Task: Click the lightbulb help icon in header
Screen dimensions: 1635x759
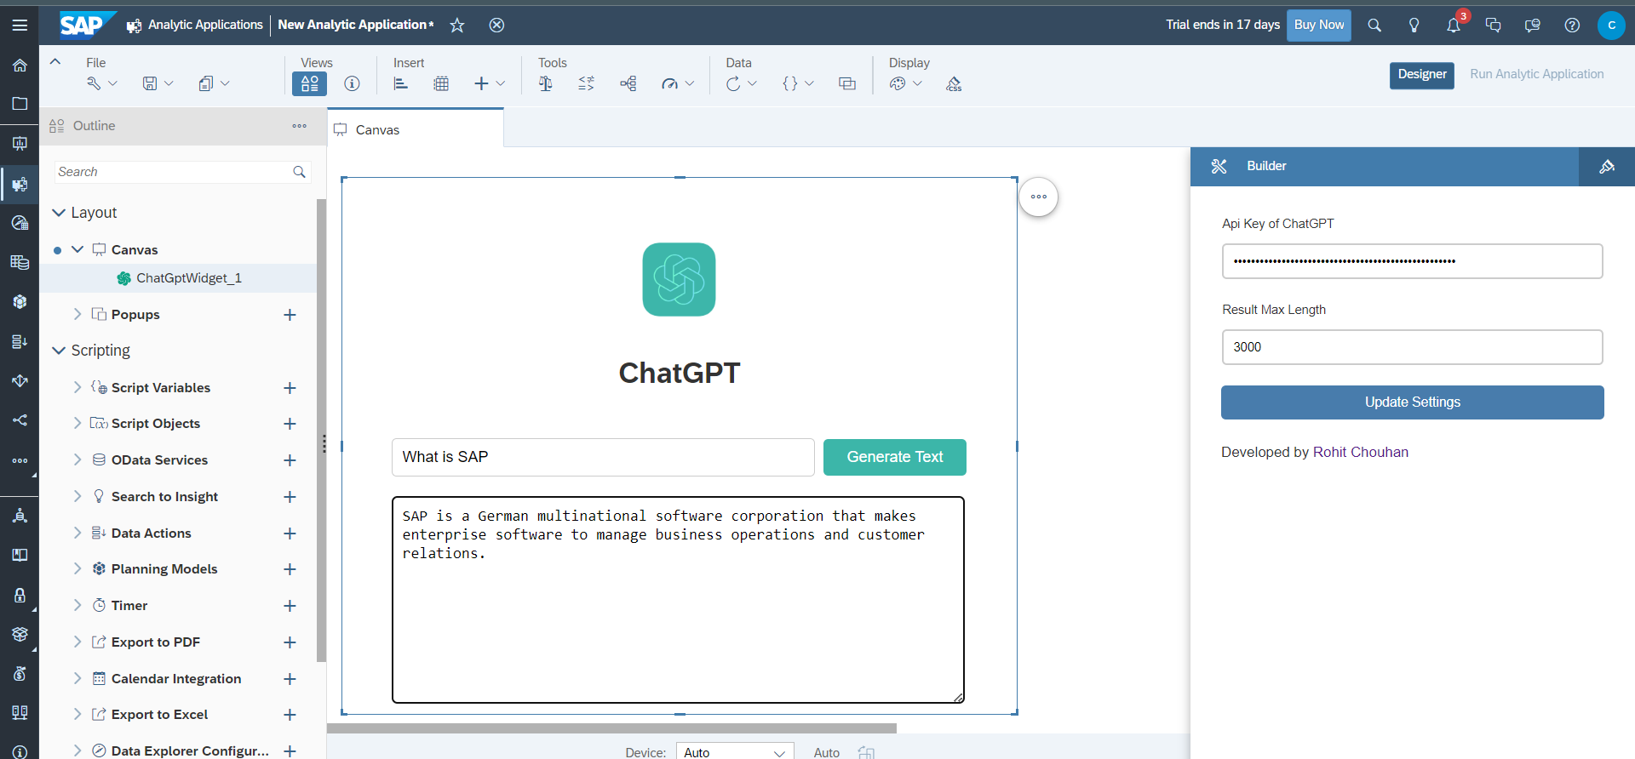Action: click(x=1414, y=25)
